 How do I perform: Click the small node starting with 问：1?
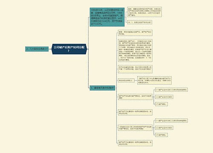pyautogui.click(x=140, y=22)
